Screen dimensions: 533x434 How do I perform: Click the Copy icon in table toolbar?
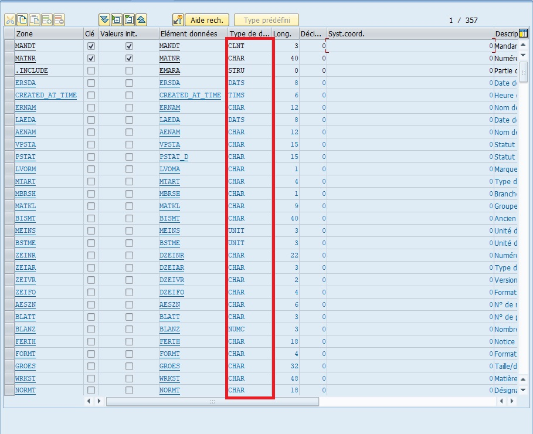(x=22, y=20)
